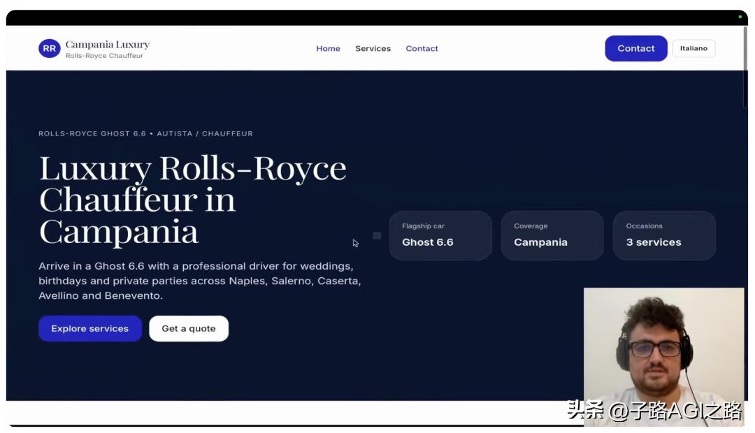Click the Rolls-Royce Chauffeur subtitle under brand
The image size is (755, 433).
point(104,56)
